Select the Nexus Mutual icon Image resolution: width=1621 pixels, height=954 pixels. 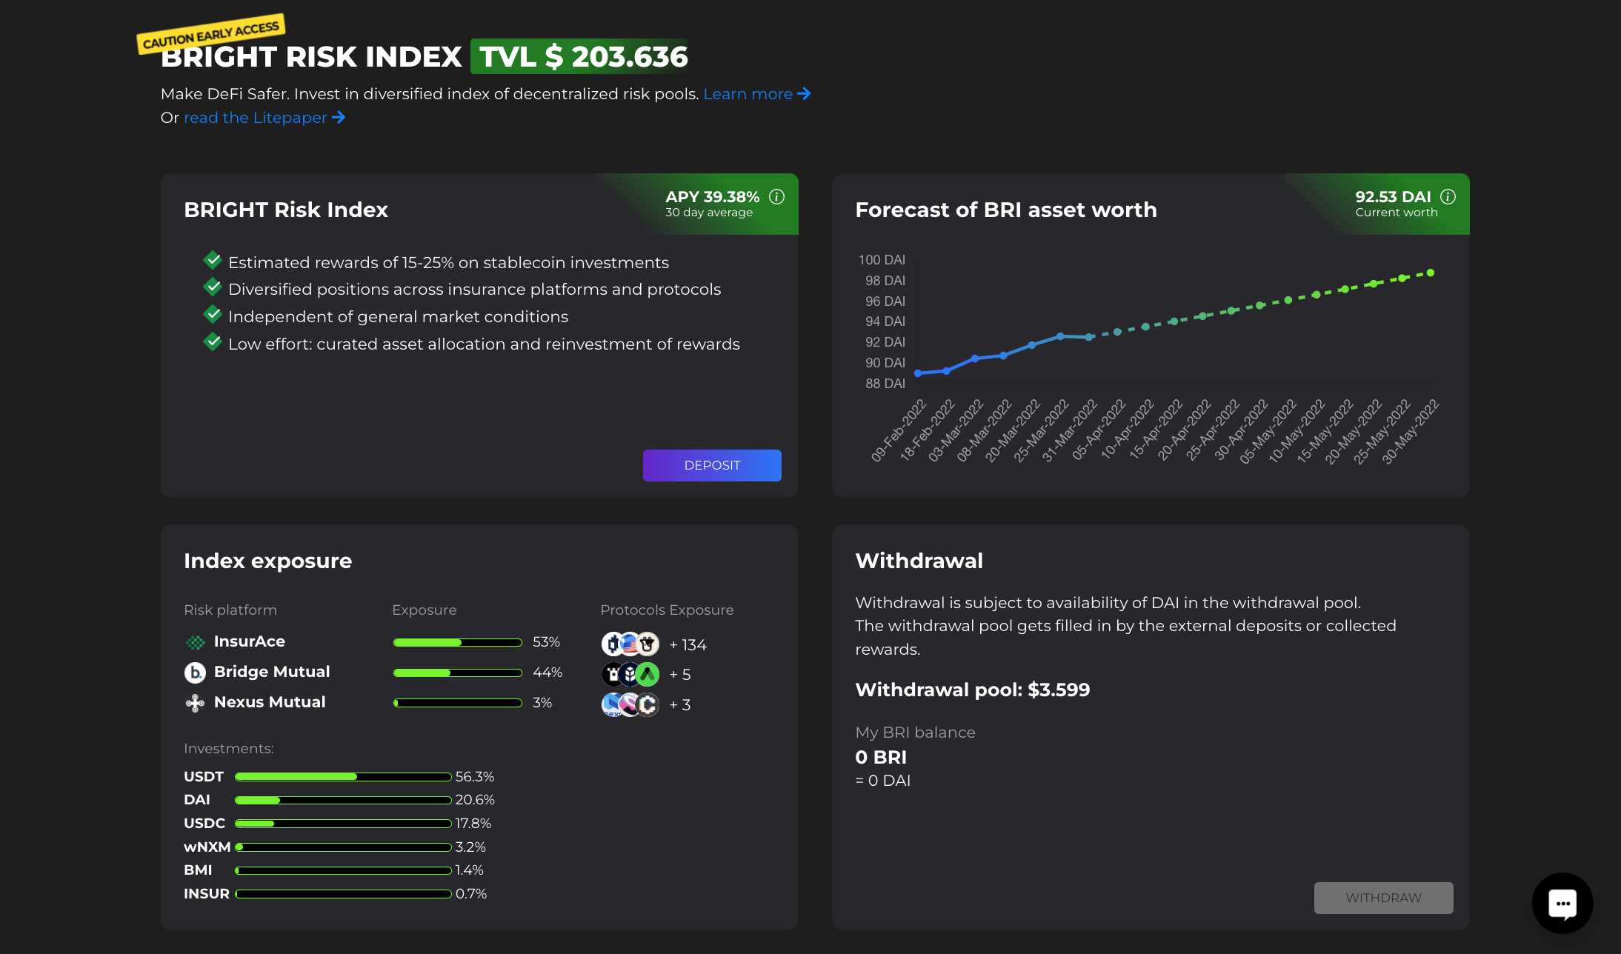click(x=195, y=703)
